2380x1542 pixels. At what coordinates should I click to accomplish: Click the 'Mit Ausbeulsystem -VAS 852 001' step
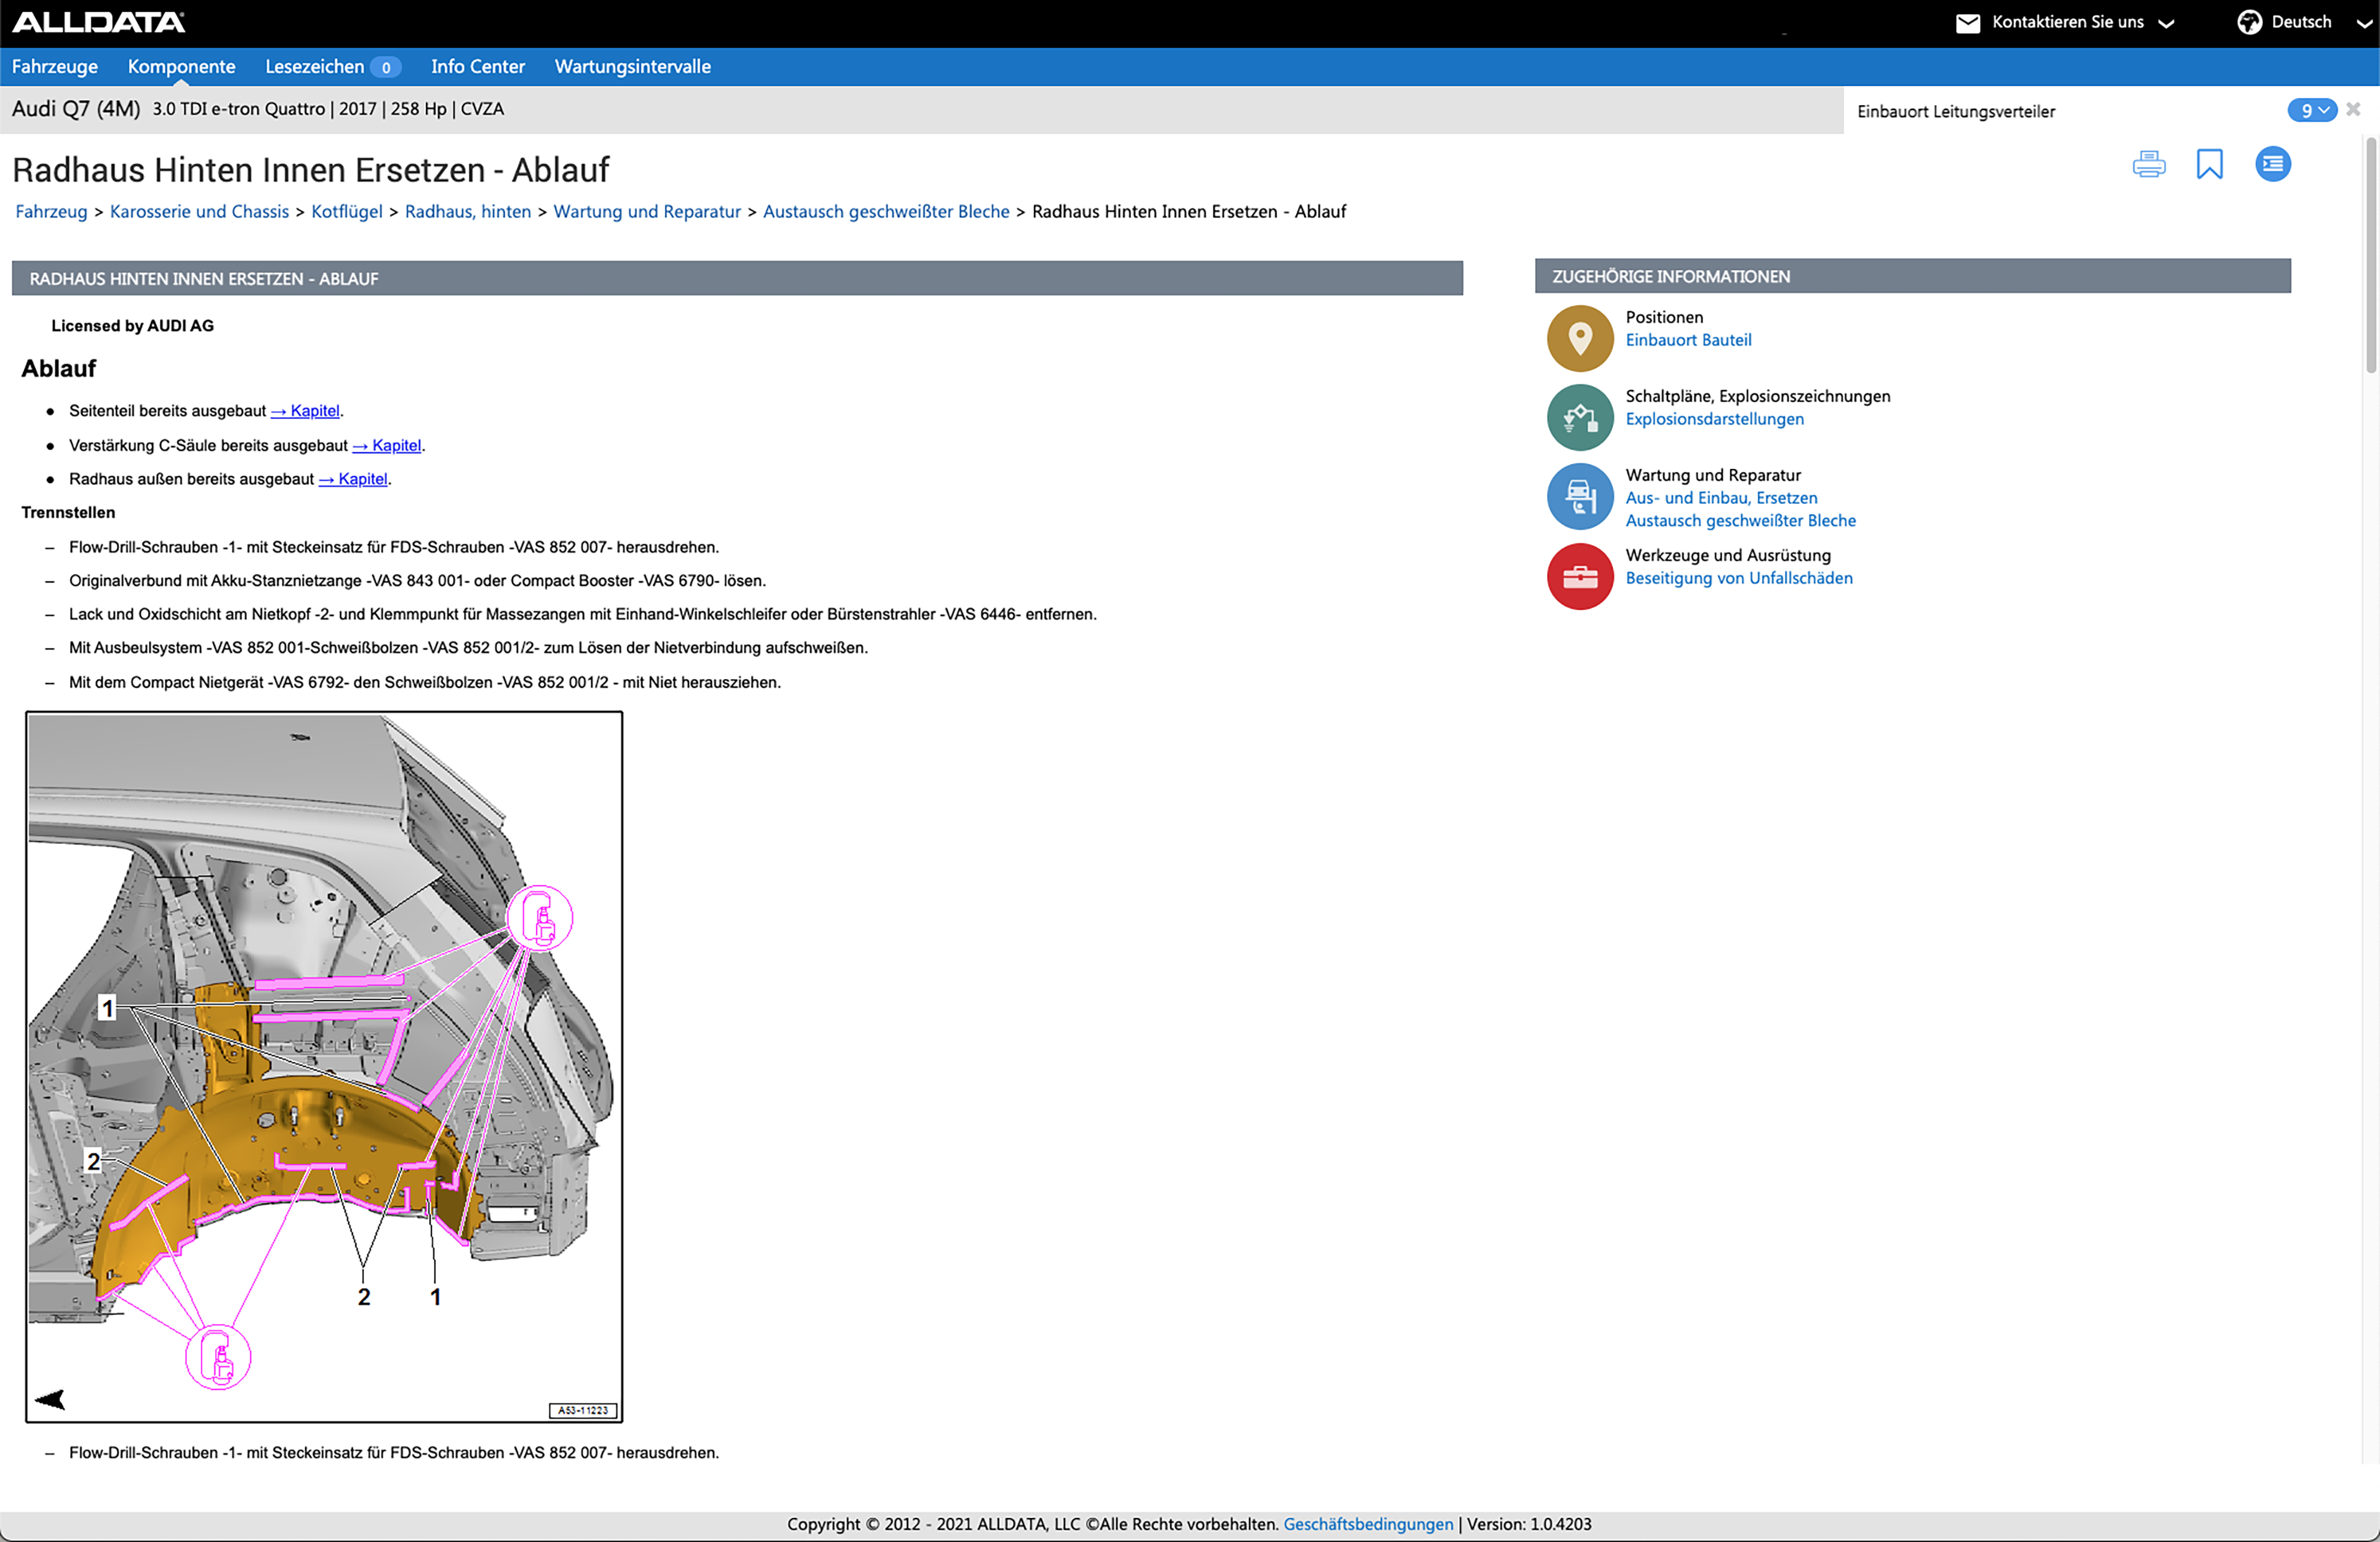pos(468,648)
